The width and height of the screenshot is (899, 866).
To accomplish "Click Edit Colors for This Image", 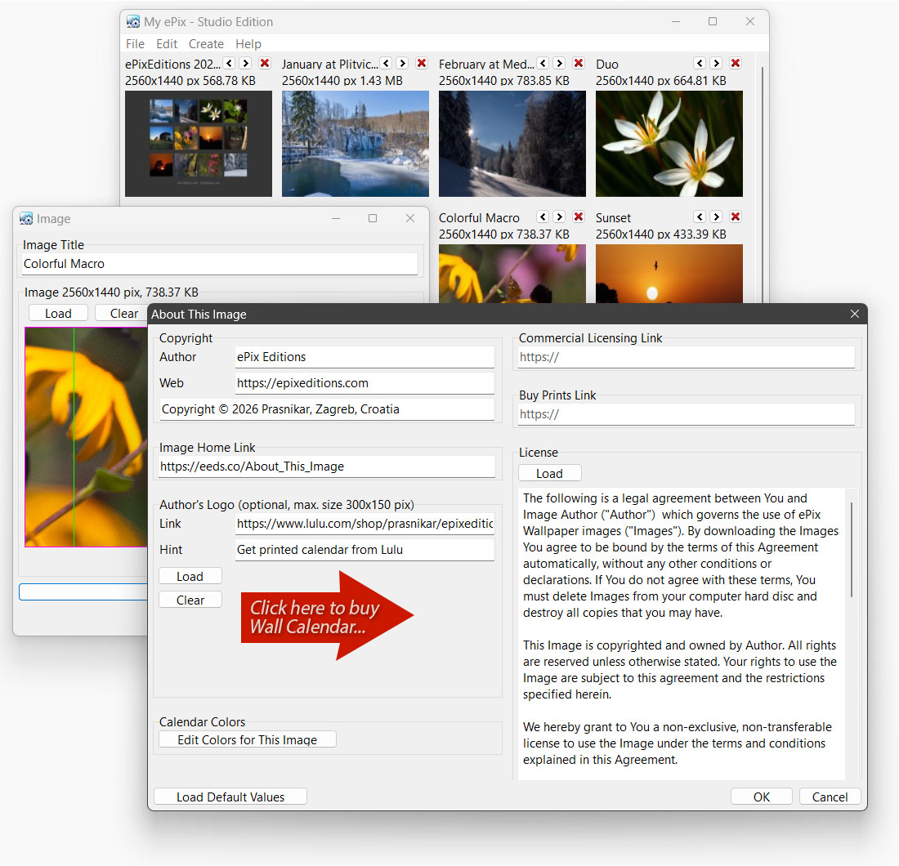I will (247, 739).
